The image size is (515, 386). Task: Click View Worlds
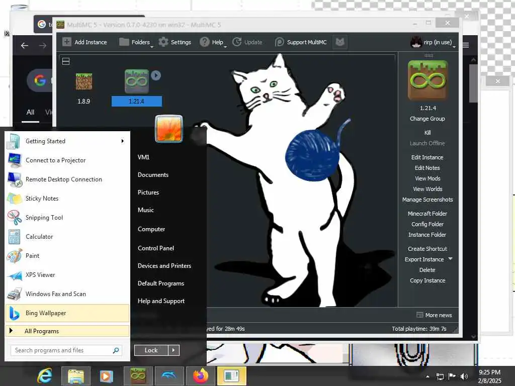[x=427, y=189]
